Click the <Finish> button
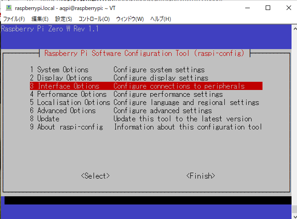Image resolution: width=297 pixels, height=219 pixels. 201,176
